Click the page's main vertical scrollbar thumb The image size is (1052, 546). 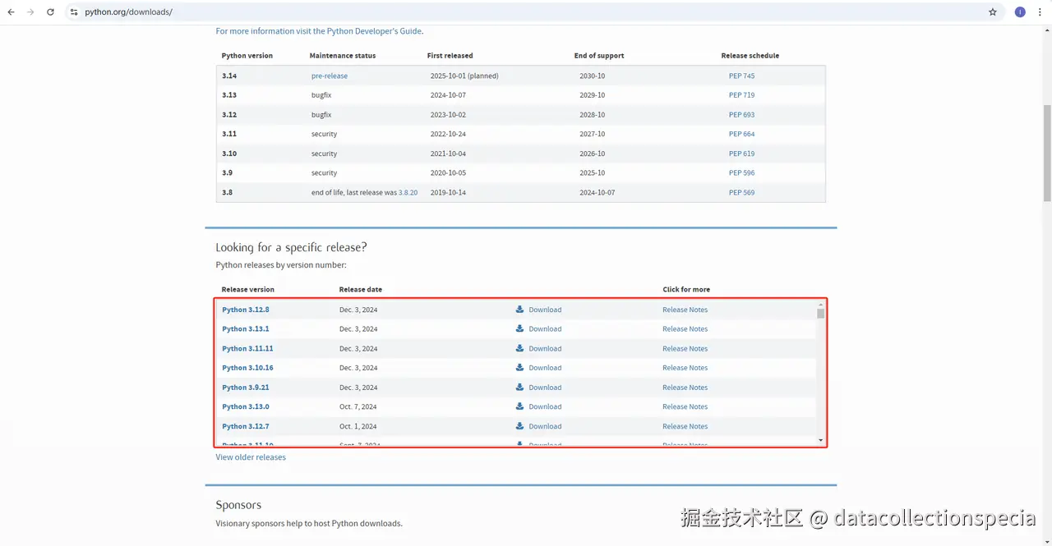point(1047,153)
